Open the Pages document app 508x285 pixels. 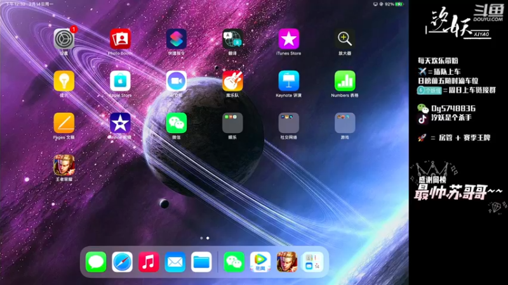(64, 123)
